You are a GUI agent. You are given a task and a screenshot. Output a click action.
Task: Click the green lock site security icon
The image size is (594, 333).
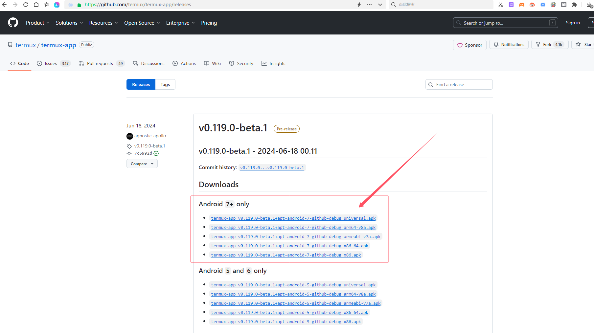click(79, 5)
